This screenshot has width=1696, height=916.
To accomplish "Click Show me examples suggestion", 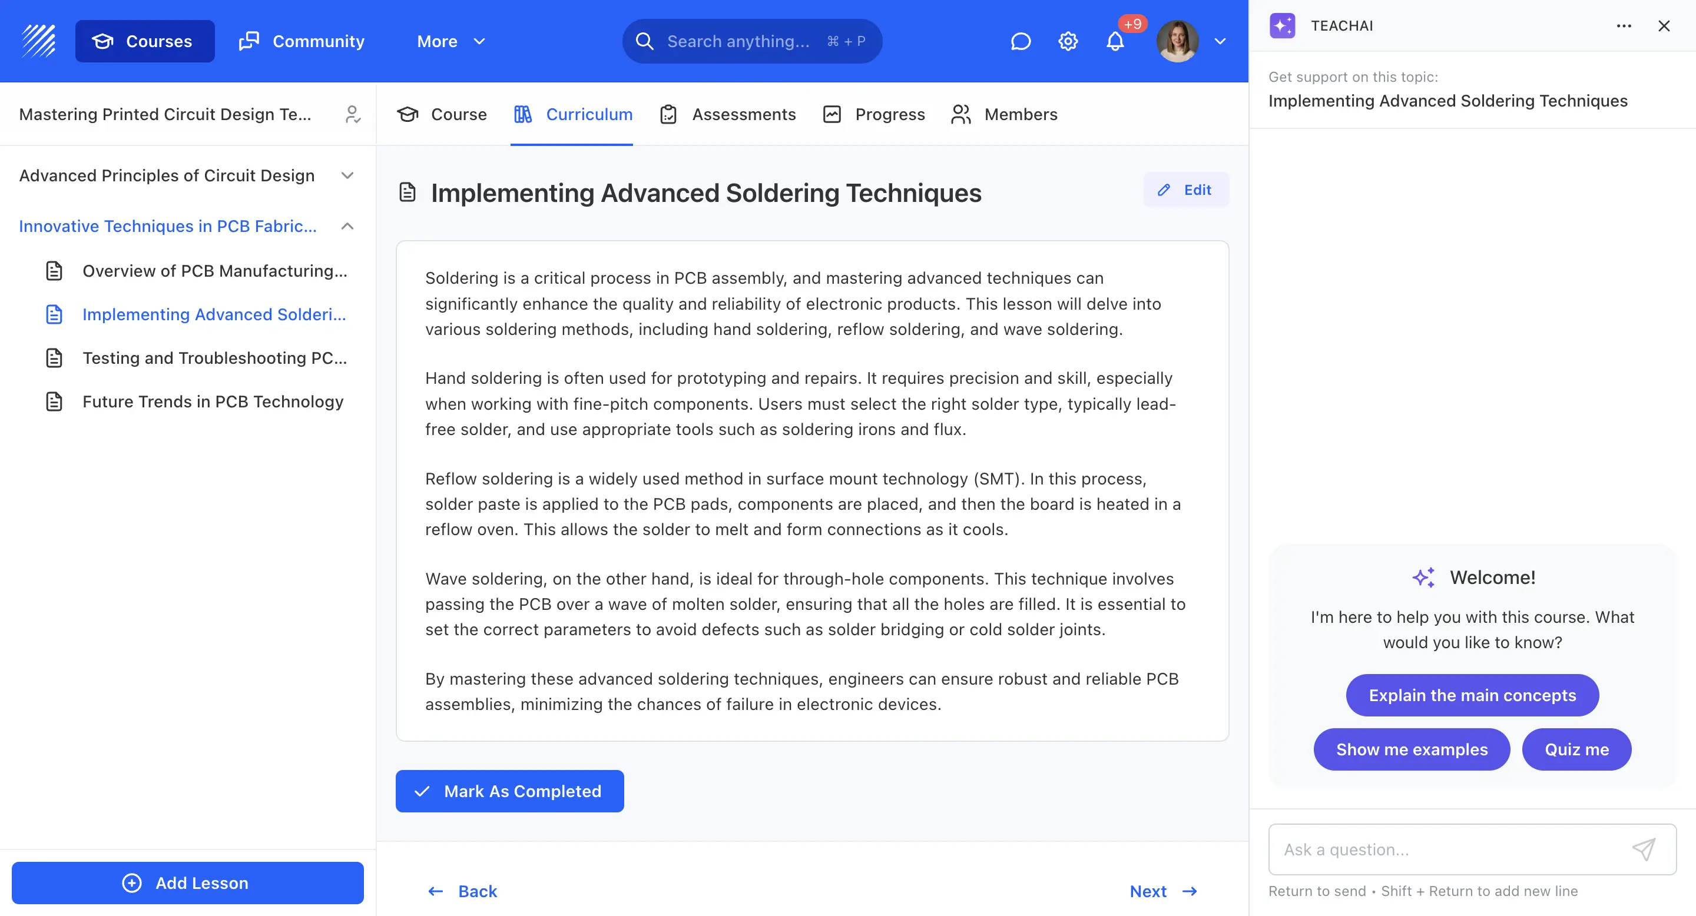I will tap(1412, 749).
